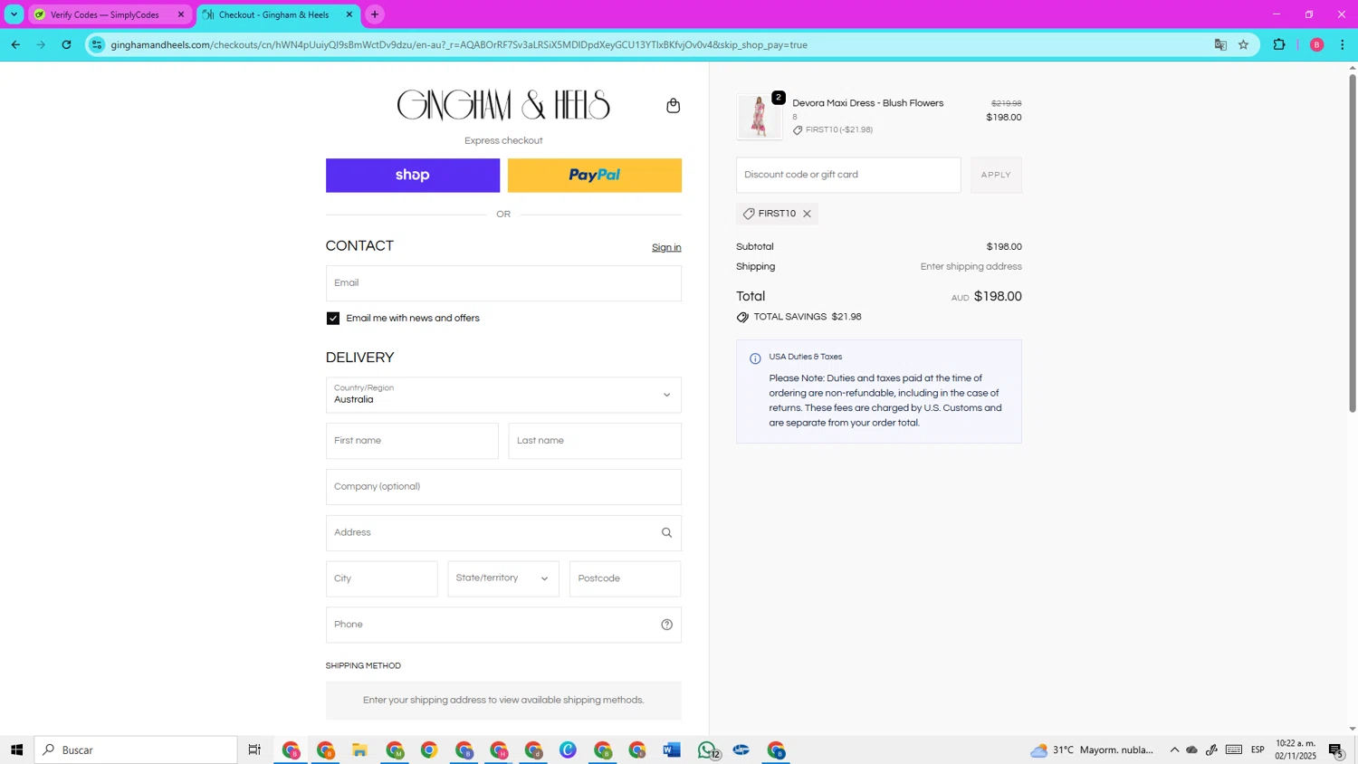The width and height of the screenshot is (1358, 764).
Task: Click the Enter shipping address text
Action: pos(971,267)
